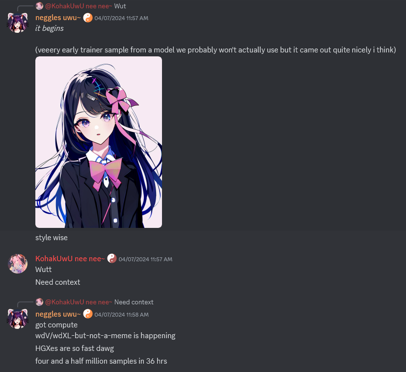Viewport: 406px width, 372px height.
Task: Click small reply avatar next to 'Wut' preview
Action: pos(39,6)
